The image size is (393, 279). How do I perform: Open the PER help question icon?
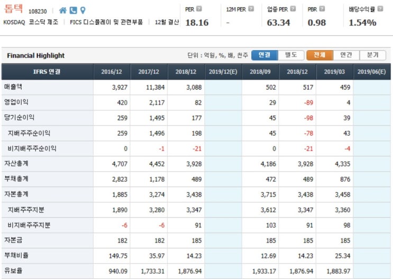pos(199,9)
